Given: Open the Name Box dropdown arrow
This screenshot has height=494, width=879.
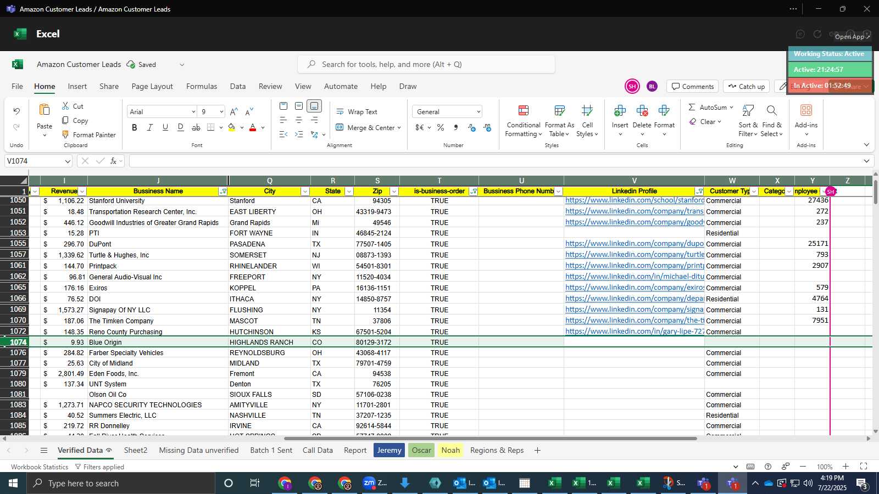Looking at the screenshot, I should coord(68,161).
